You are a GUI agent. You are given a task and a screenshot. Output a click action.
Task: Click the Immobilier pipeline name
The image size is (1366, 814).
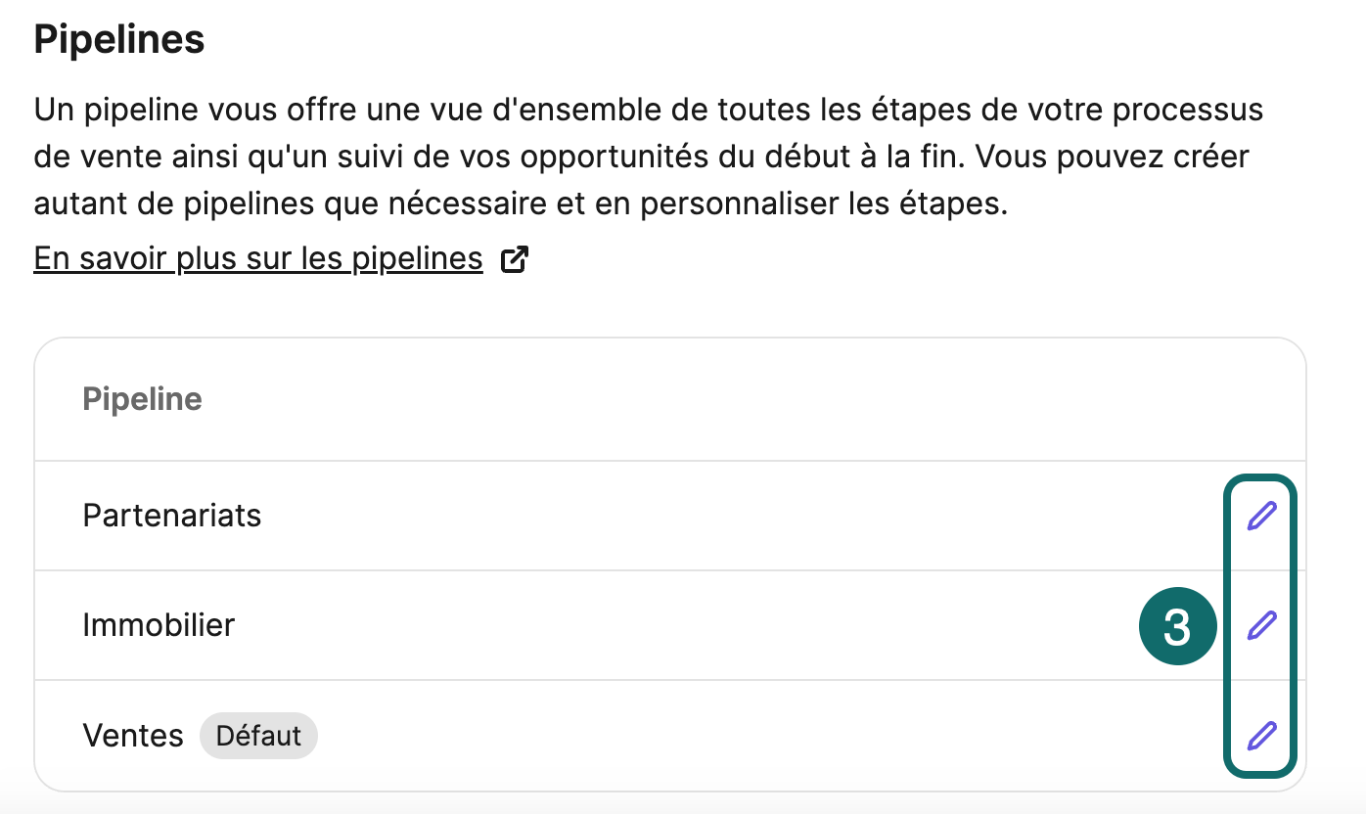(x=159, y=625)
